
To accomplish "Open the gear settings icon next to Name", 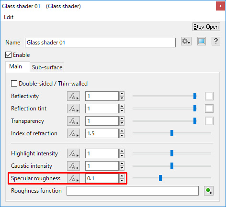I will click(186, 42).
